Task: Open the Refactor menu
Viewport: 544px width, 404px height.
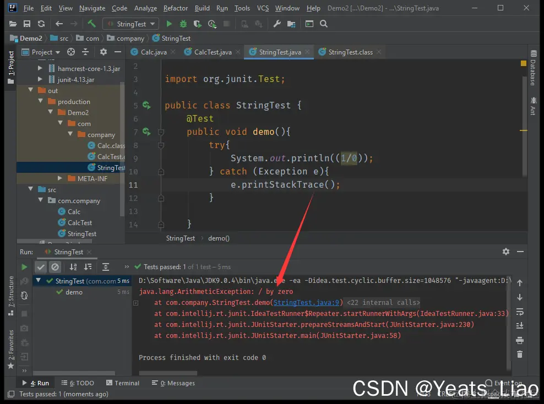Action: tap(176, 8)
